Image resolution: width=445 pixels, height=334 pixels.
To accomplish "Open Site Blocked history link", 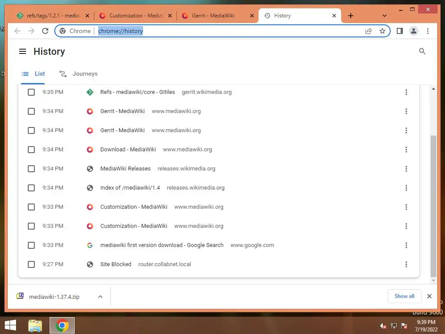I will pos(116,264).
